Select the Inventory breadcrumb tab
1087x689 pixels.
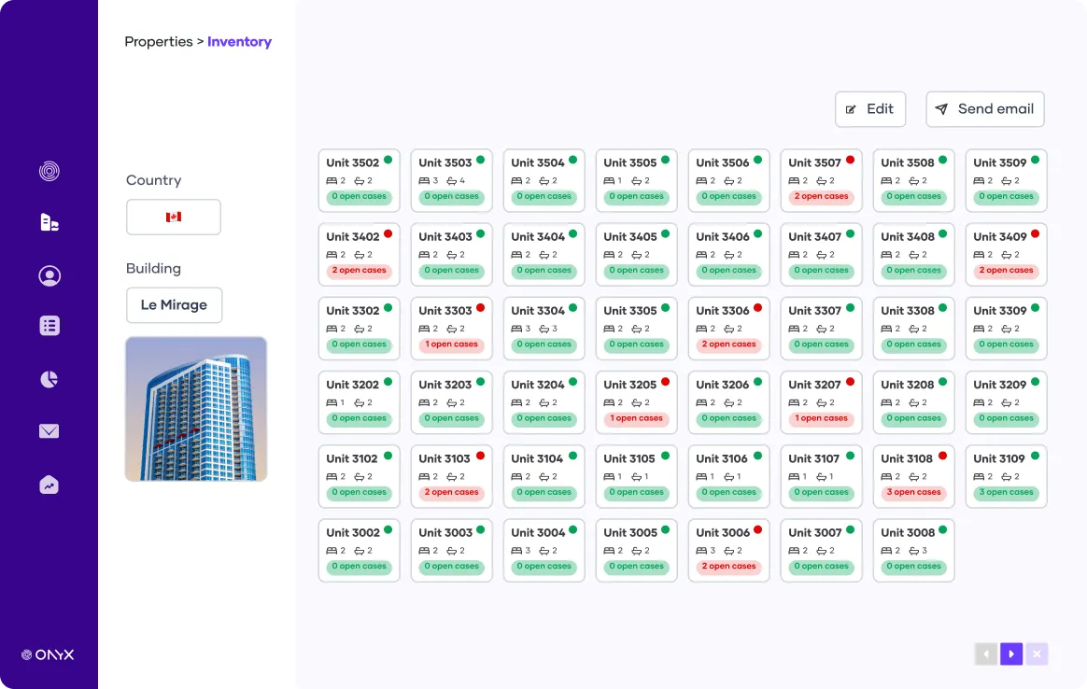point(240,41)
